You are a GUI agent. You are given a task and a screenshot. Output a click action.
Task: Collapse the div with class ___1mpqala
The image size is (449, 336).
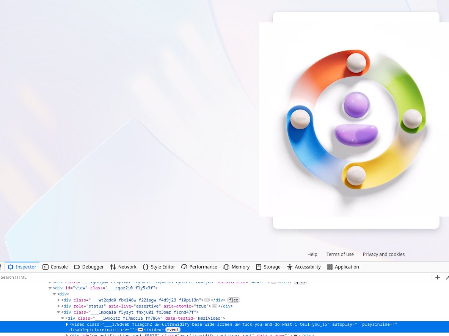[58, 312]
